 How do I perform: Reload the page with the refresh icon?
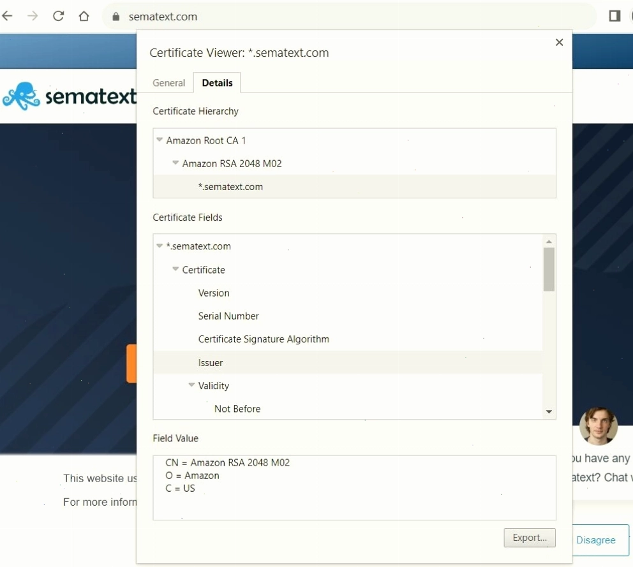pyautogui.click(x=59, y=16)
